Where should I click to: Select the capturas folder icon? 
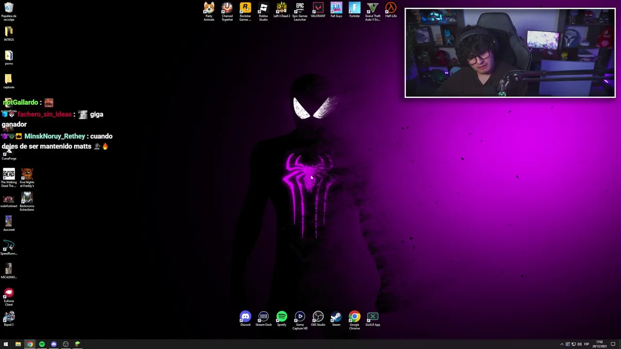coord(9,81)
